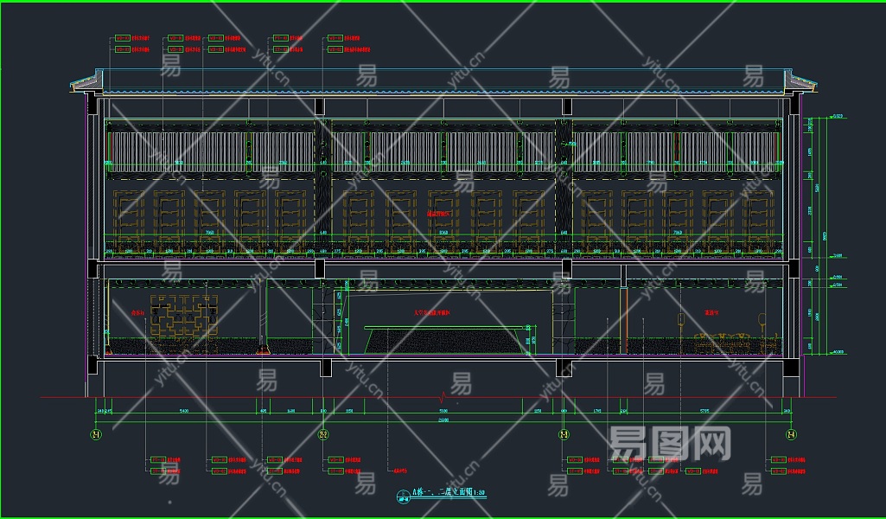Click the right roof eave detail

click(800, 84)
